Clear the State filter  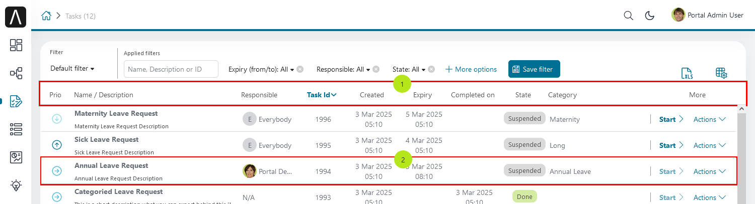431,69
